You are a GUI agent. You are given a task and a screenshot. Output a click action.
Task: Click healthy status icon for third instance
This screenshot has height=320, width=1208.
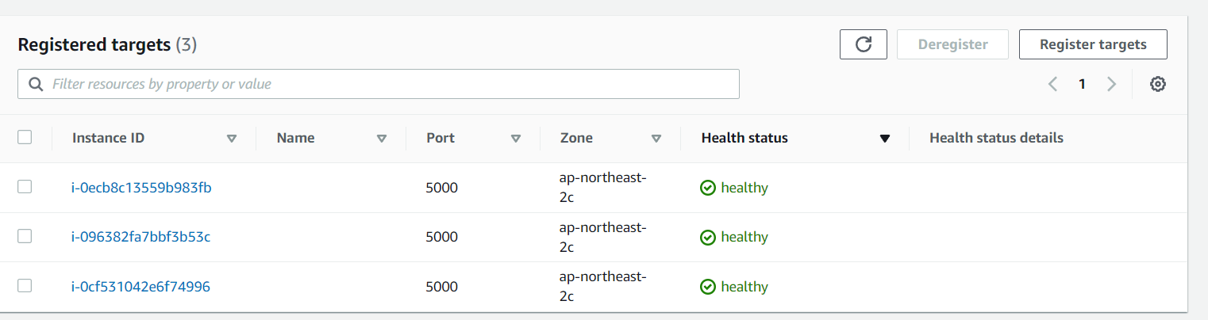[708, 287]
